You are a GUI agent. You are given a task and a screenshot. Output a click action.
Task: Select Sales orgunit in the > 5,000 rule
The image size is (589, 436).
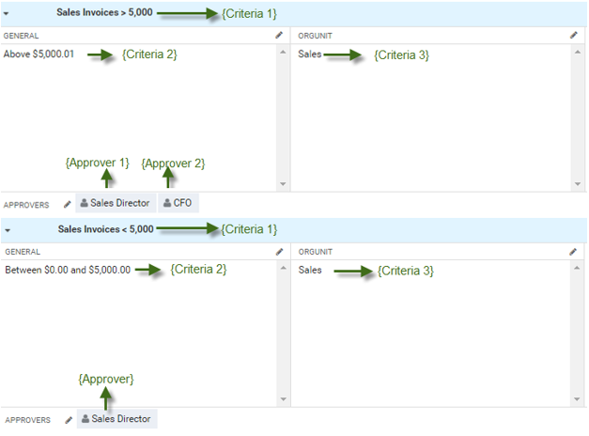[309, 54]
